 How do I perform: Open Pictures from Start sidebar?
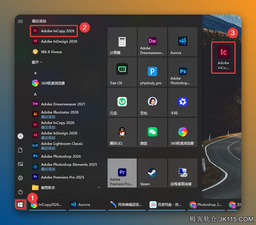[x=20, y=164]
